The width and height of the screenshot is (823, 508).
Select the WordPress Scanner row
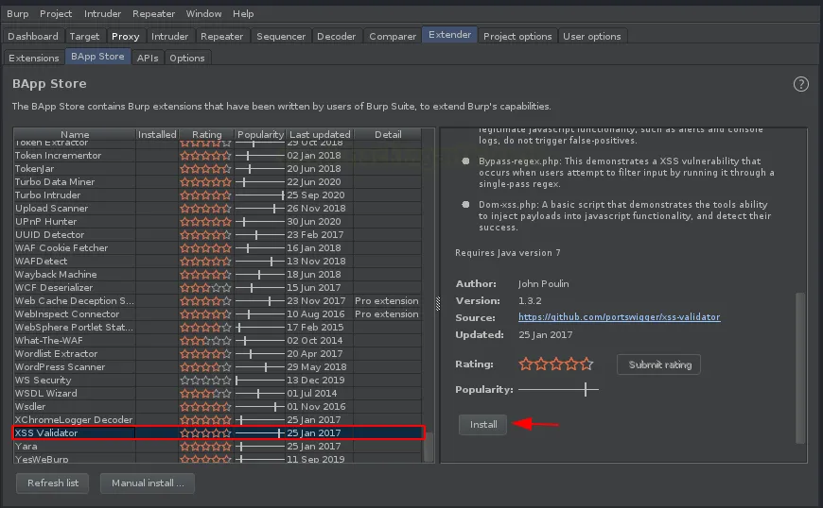coord(61,367)
